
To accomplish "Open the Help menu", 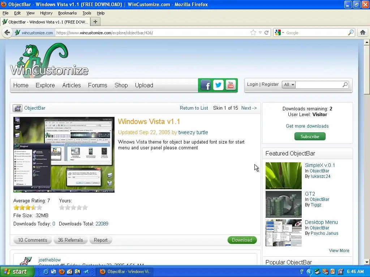I will tap(100, 13).
